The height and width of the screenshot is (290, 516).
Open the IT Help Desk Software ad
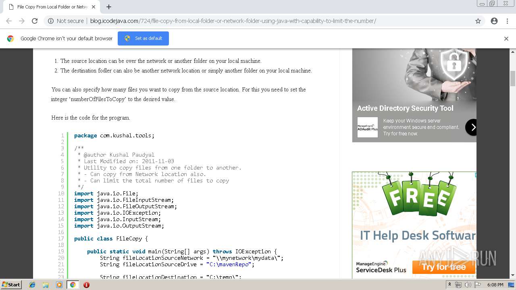(418, 236)
